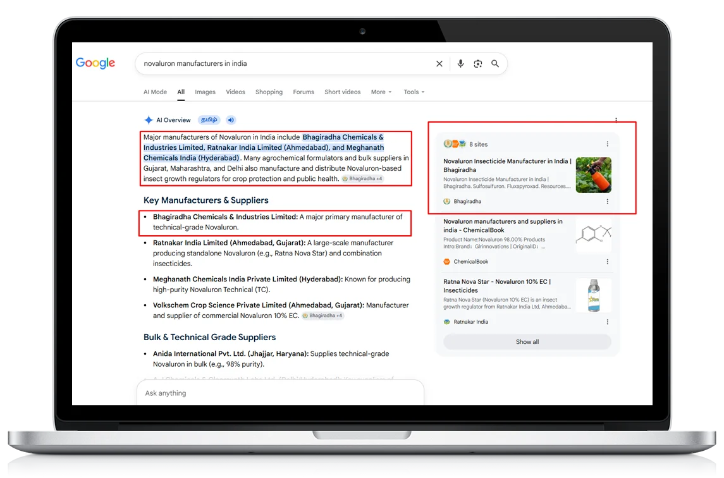
Task: Open Novaluron manufacturers ChemicalBook link
Action: 503,225
